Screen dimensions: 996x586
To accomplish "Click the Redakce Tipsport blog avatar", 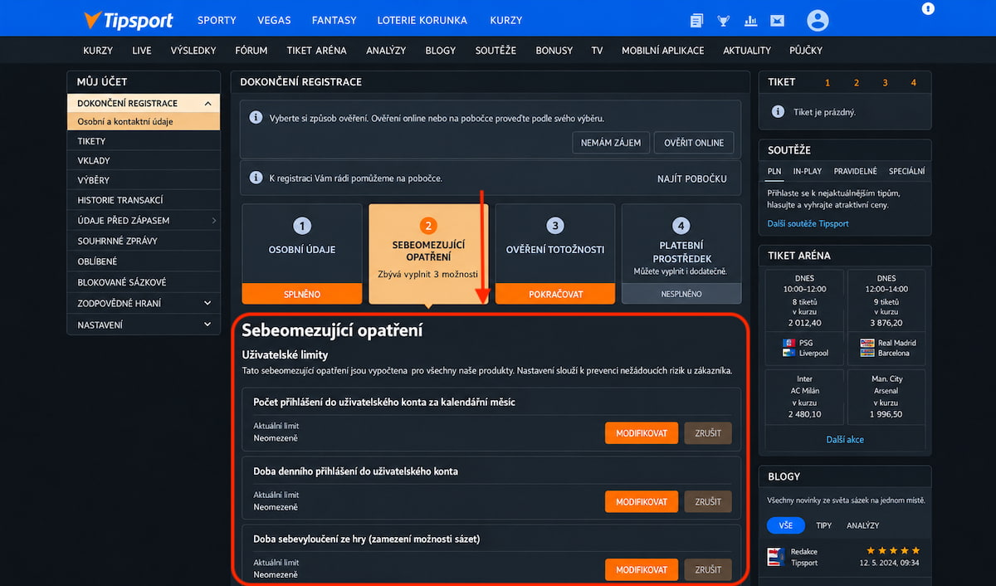I will [x=776, y=557].
